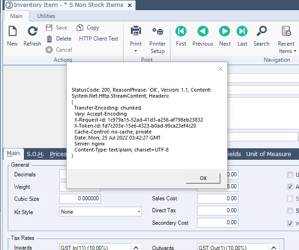Image resolution: width=299 pixels, height=250 pixels.
Task: Expand the Recent Items dropdown
Action: pyautogui.click(x=295, y=51)
